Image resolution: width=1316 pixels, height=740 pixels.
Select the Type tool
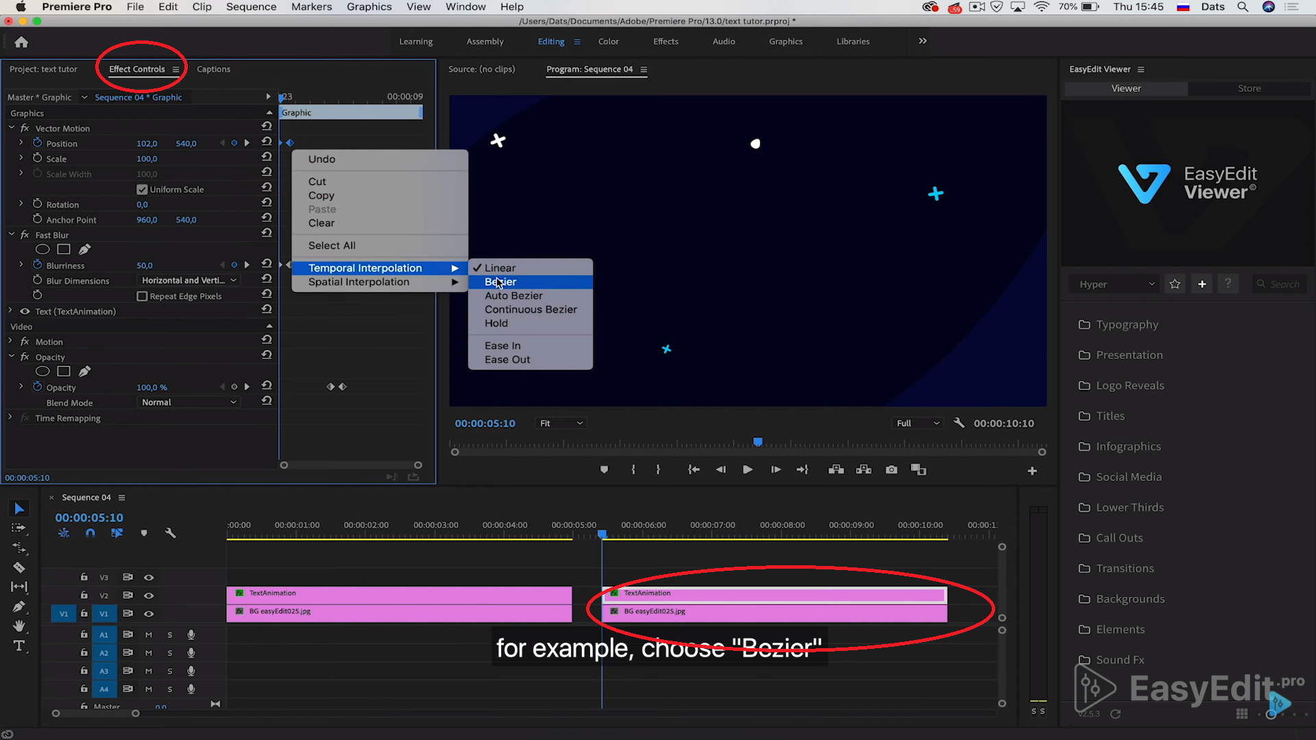pyautogui.click(x=19, y=645)
